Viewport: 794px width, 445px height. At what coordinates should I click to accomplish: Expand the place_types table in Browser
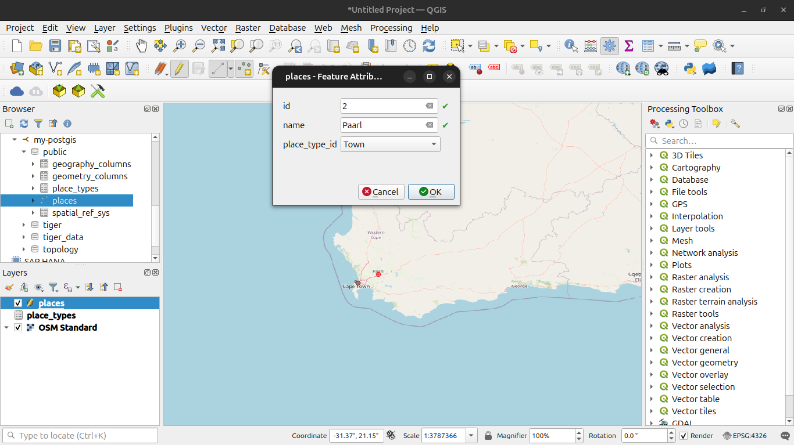pyautogui.click(x=33, y=189)
